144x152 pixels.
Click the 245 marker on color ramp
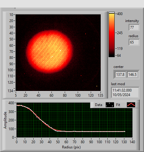tap(120, 33)
